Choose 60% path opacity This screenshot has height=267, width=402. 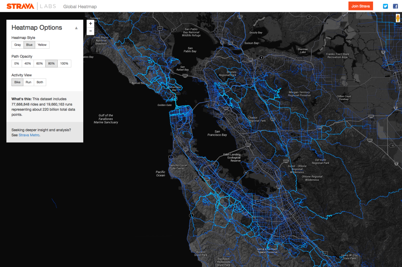(40, 63)
